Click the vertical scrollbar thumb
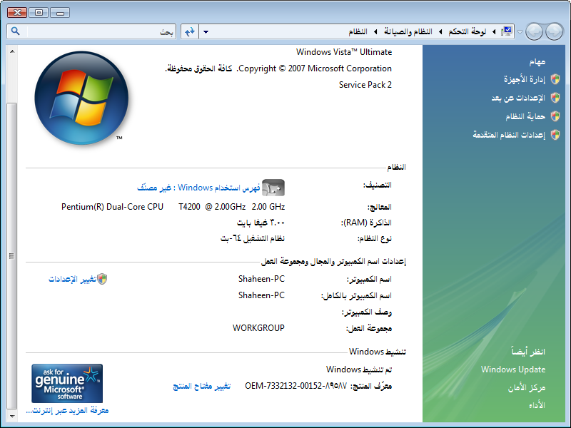The image size is (571, 428). [x=12, y=255]
